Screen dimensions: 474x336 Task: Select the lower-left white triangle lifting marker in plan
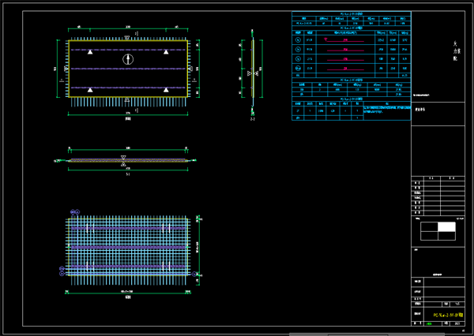click(90, 90)
